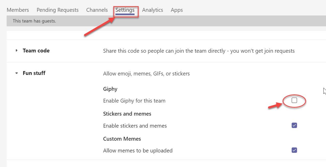Collapse the Fun stuff section

16,73
